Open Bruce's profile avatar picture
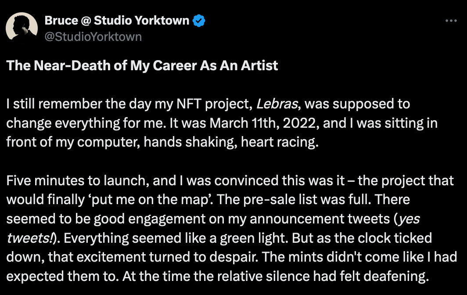Viewport: 467px width, 295px height. coord(22,28)
